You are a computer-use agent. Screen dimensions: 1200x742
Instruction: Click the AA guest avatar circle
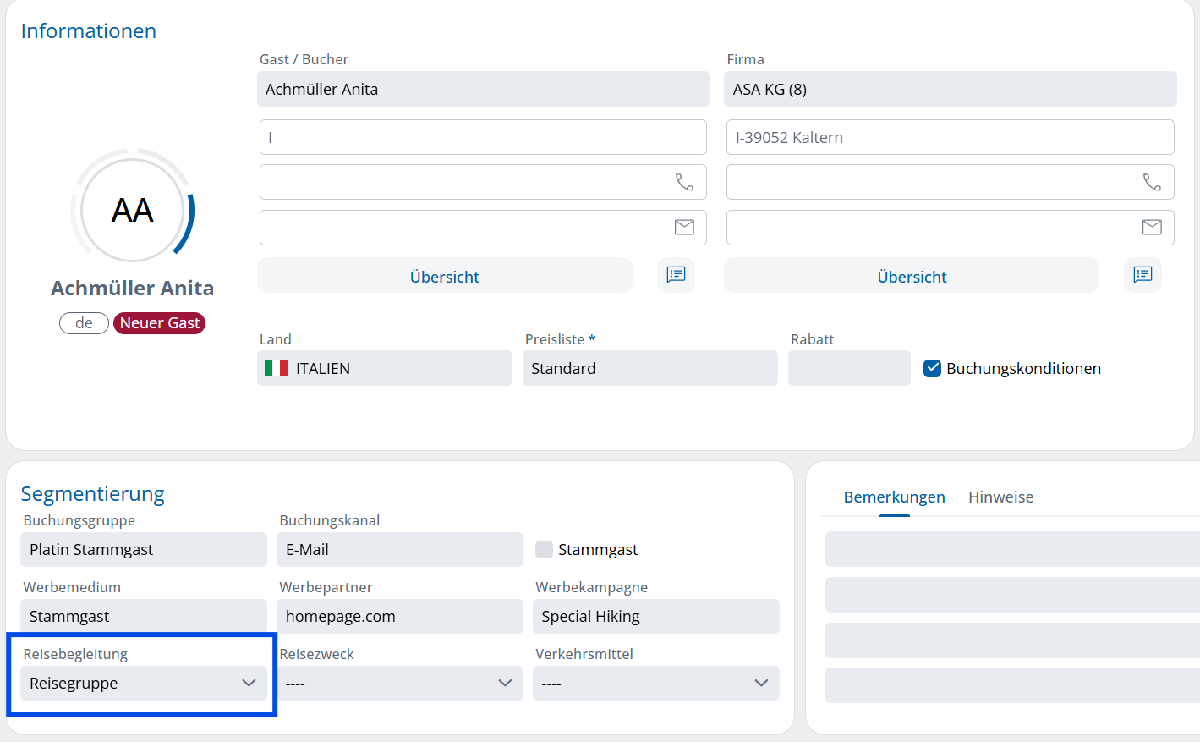click(133, 210)
